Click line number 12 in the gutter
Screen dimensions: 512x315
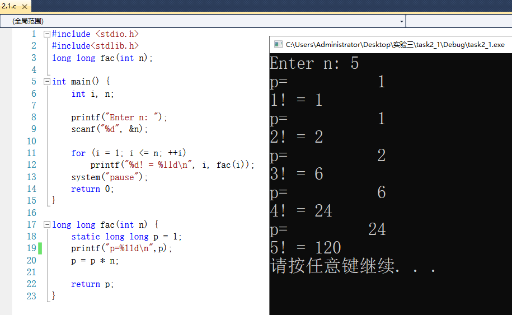click(x=31, y=165)
